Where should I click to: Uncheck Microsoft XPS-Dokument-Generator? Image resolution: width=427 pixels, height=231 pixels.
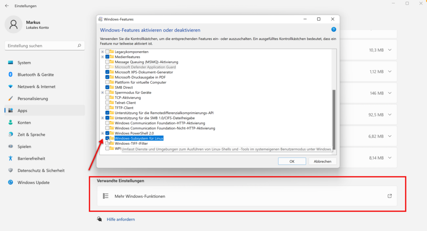tap(107, 72)
